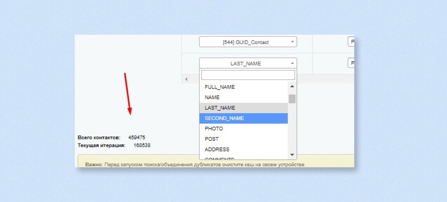Click the dropdown list scrollbar thumb
Image resolution: width=447 pixels, height=202 pixels.
[292, 99]
